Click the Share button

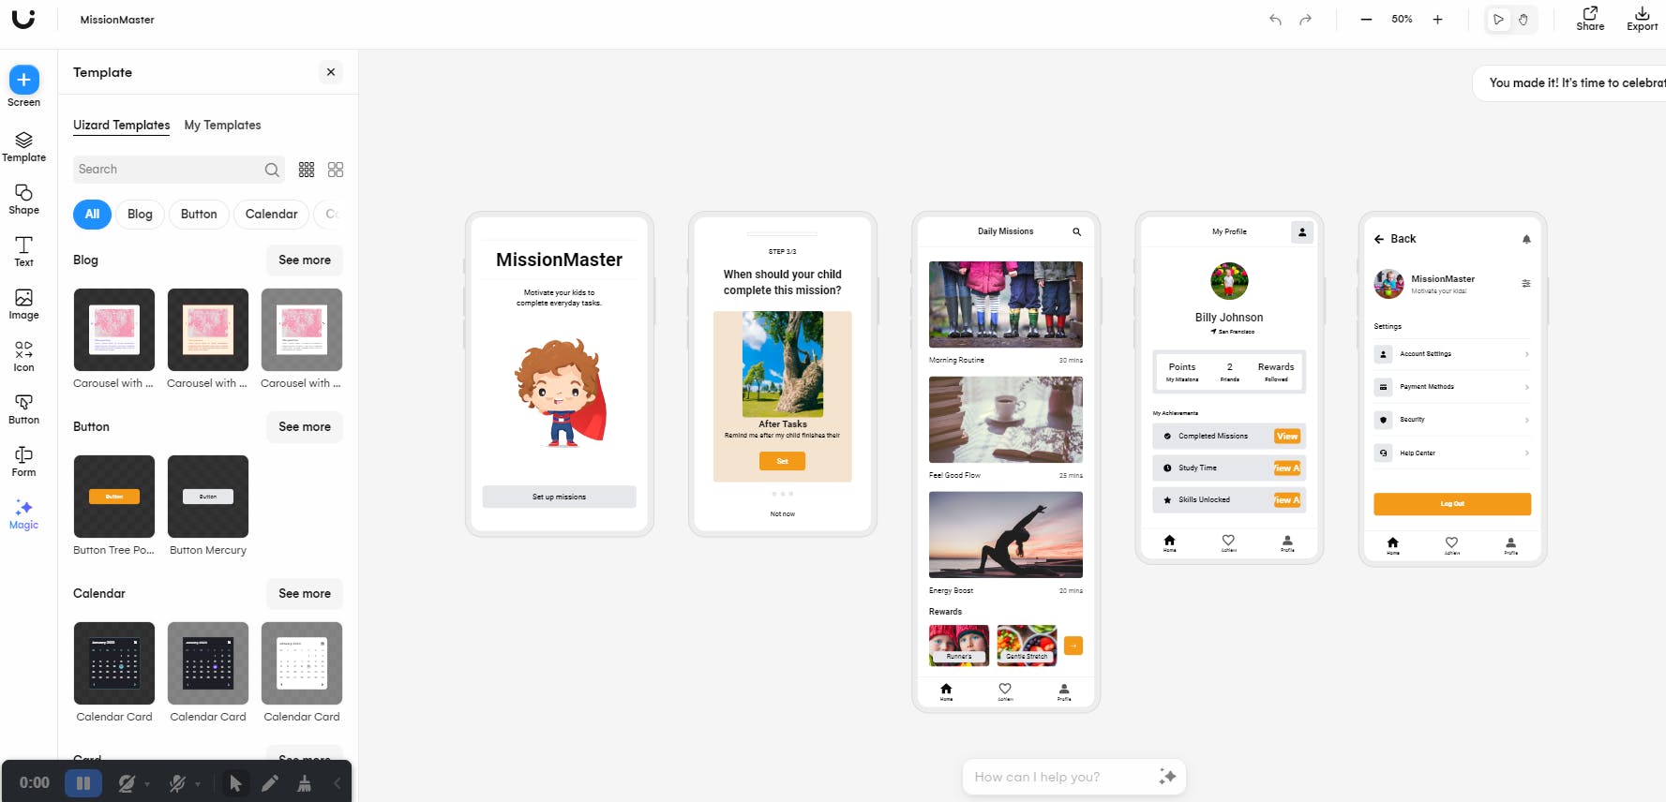1590,19
